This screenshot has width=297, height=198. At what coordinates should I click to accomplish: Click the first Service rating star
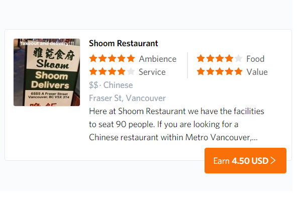(93, 72)
